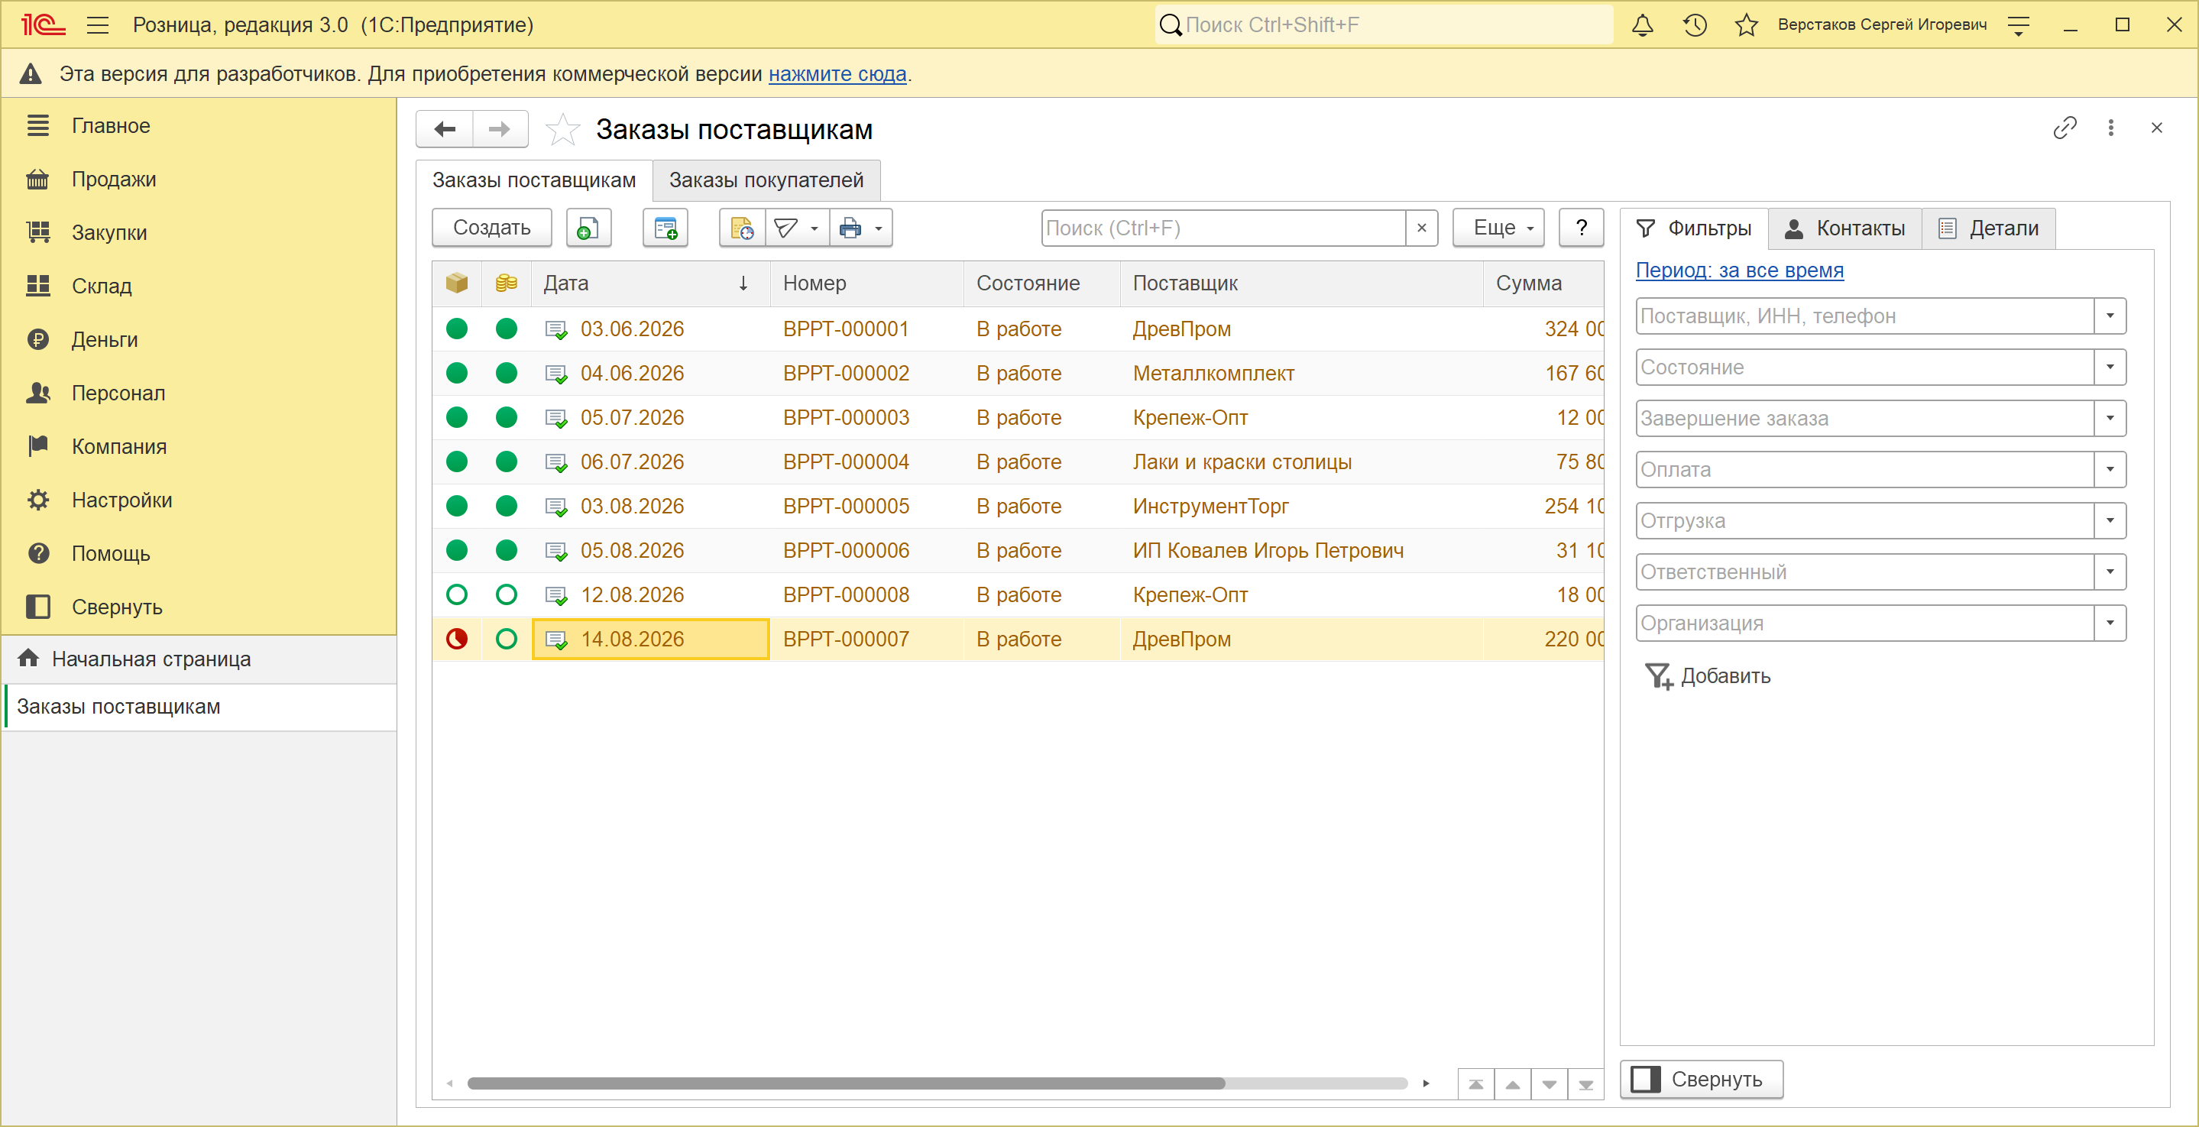Go forward with the right arrow button
Viewport: 2199px width, 1127px height.
pyautogui.click(x=500, y=129)
